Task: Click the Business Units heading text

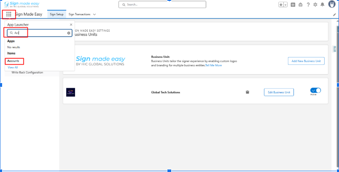Action: pyautogui.click(x=86, y=35)
